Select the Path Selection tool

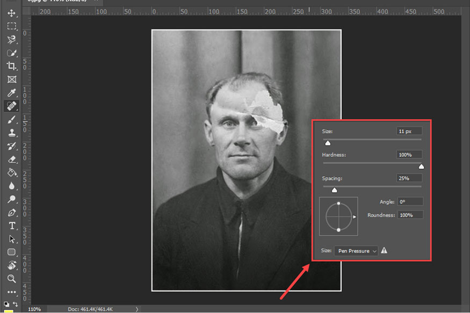point(12,239)
